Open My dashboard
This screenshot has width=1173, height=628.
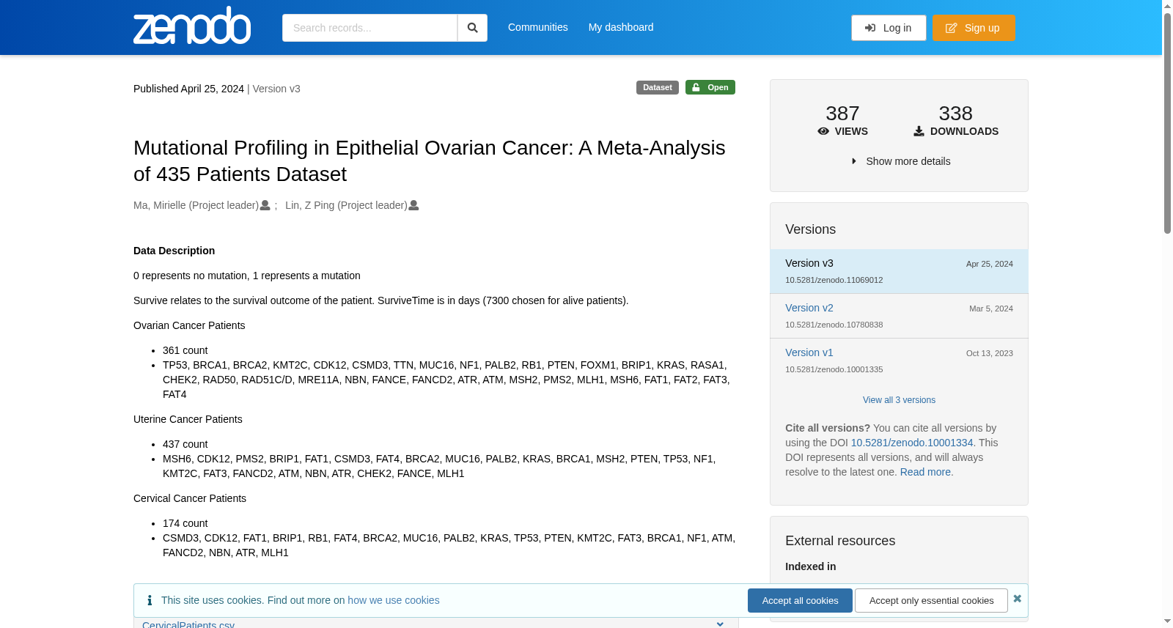point(621,27)
